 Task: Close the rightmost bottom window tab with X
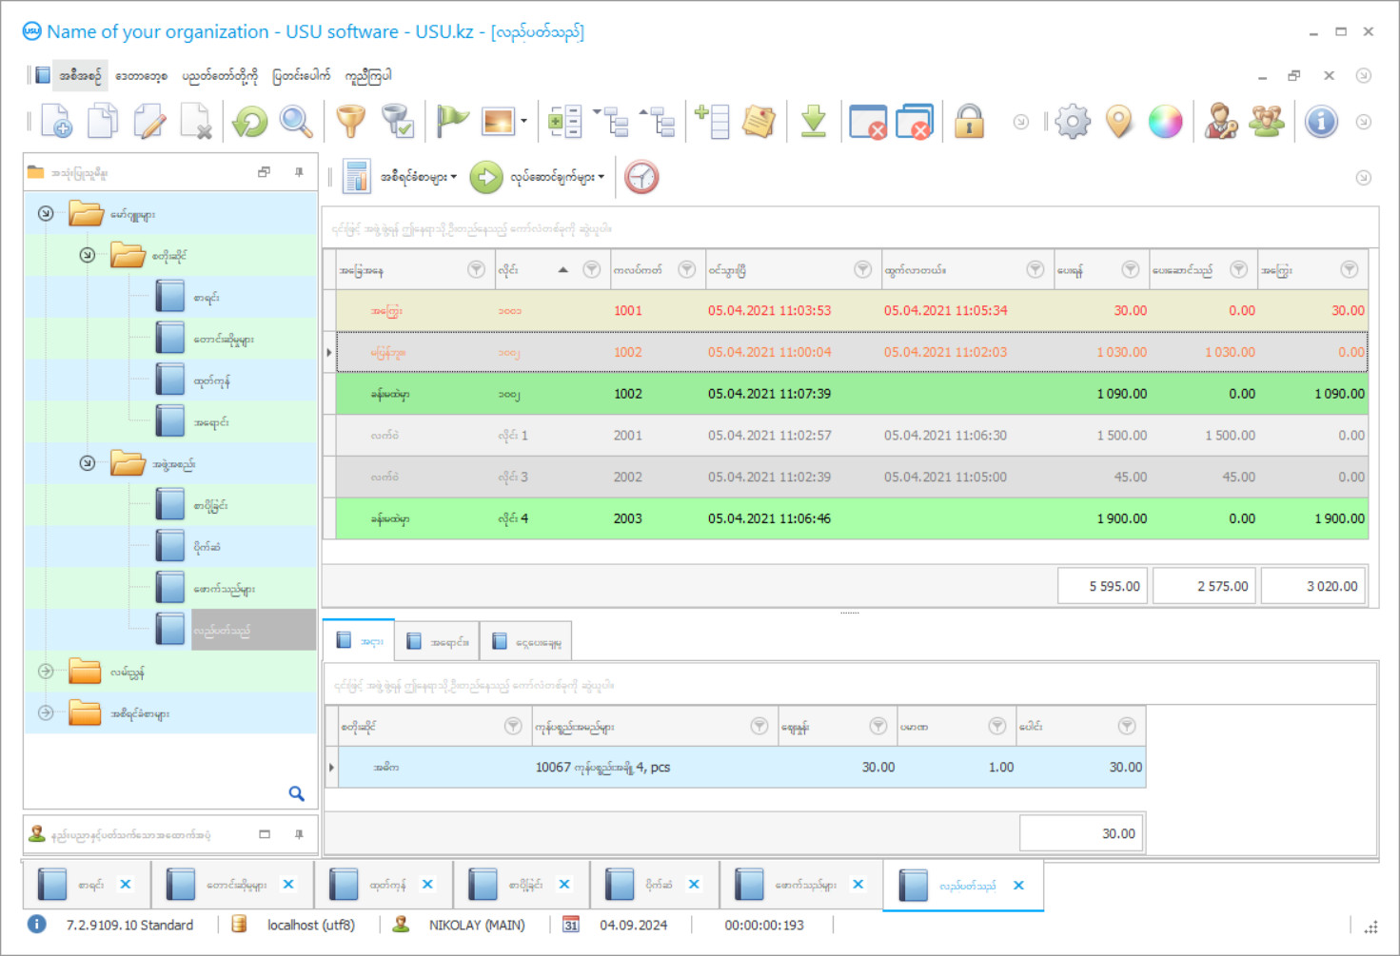click(1018, 885)
